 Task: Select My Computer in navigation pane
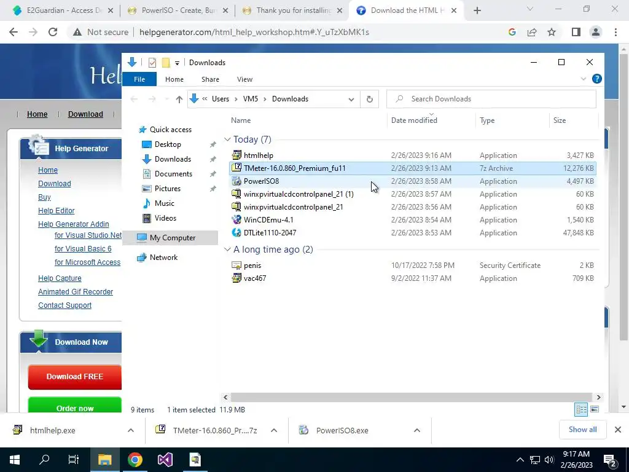[x=173, y=238]
